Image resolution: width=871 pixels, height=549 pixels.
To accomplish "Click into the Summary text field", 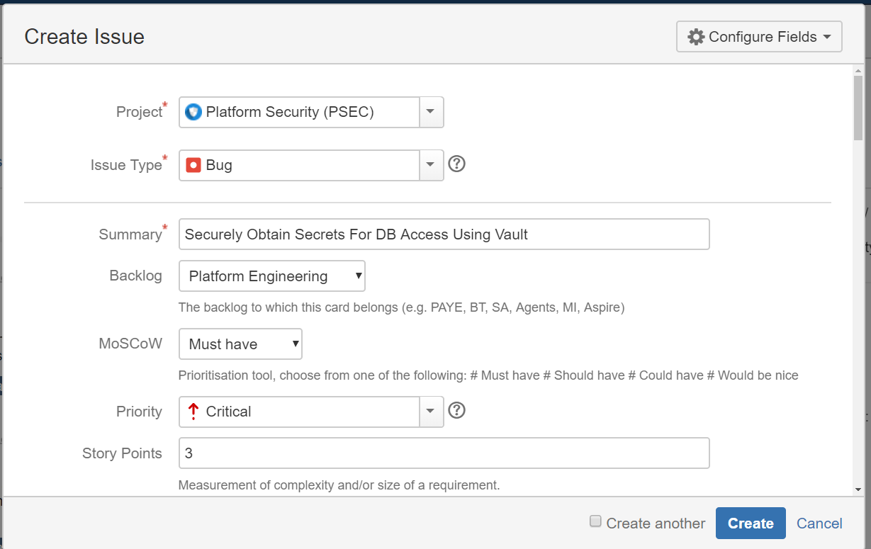I will (x=444, y=234).
